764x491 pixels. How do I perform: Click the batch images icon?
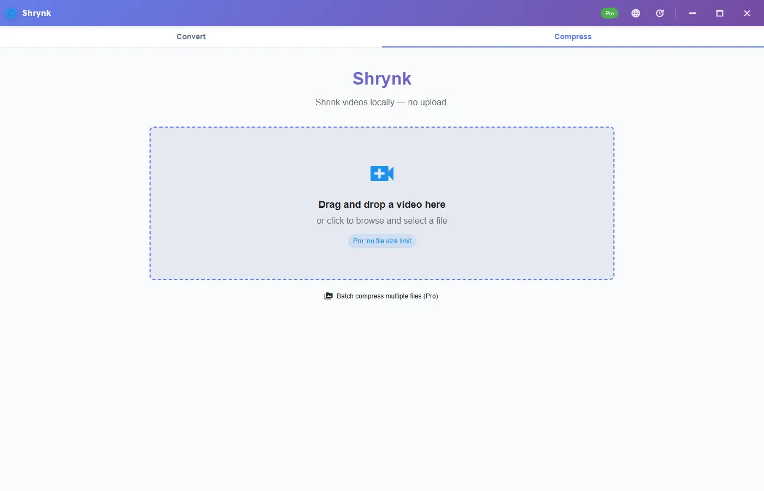[329, 296]
